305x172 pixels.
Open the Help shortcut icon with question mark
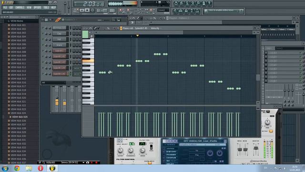coord(209,3)
